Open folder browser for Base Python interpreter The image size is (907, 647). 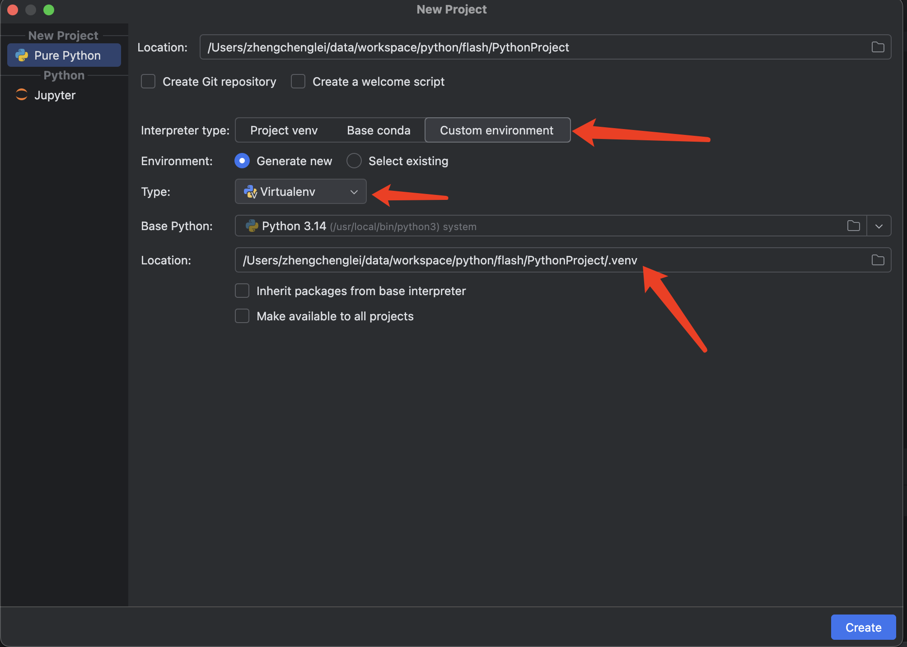tap(854, 226)
